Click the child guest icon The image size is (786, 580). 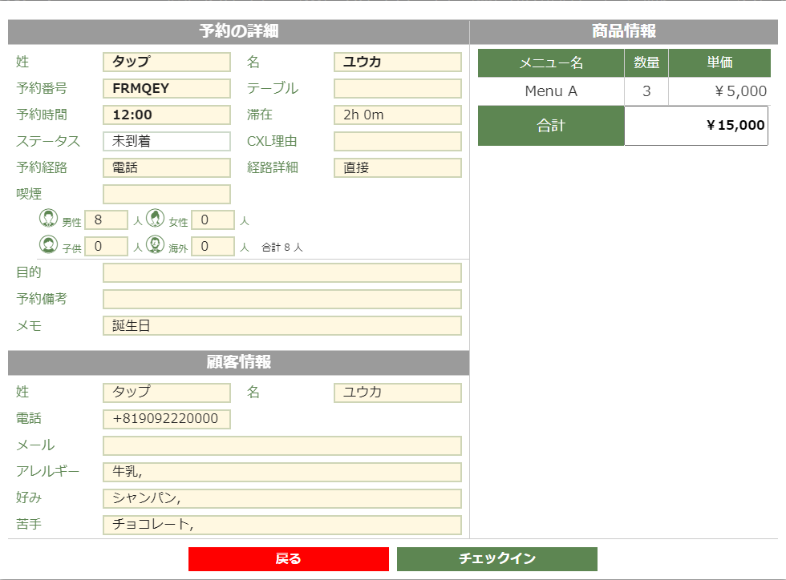[x=49, y=245]
